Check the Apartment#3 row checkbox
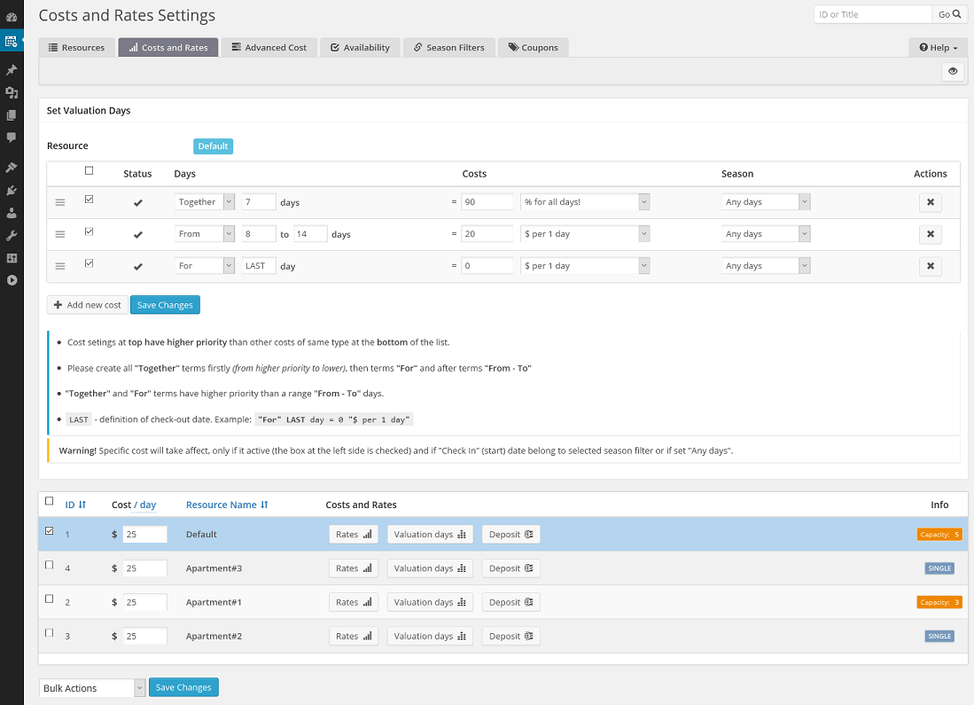The width and height of the screenshot is (974, 705). pos(49,565)
